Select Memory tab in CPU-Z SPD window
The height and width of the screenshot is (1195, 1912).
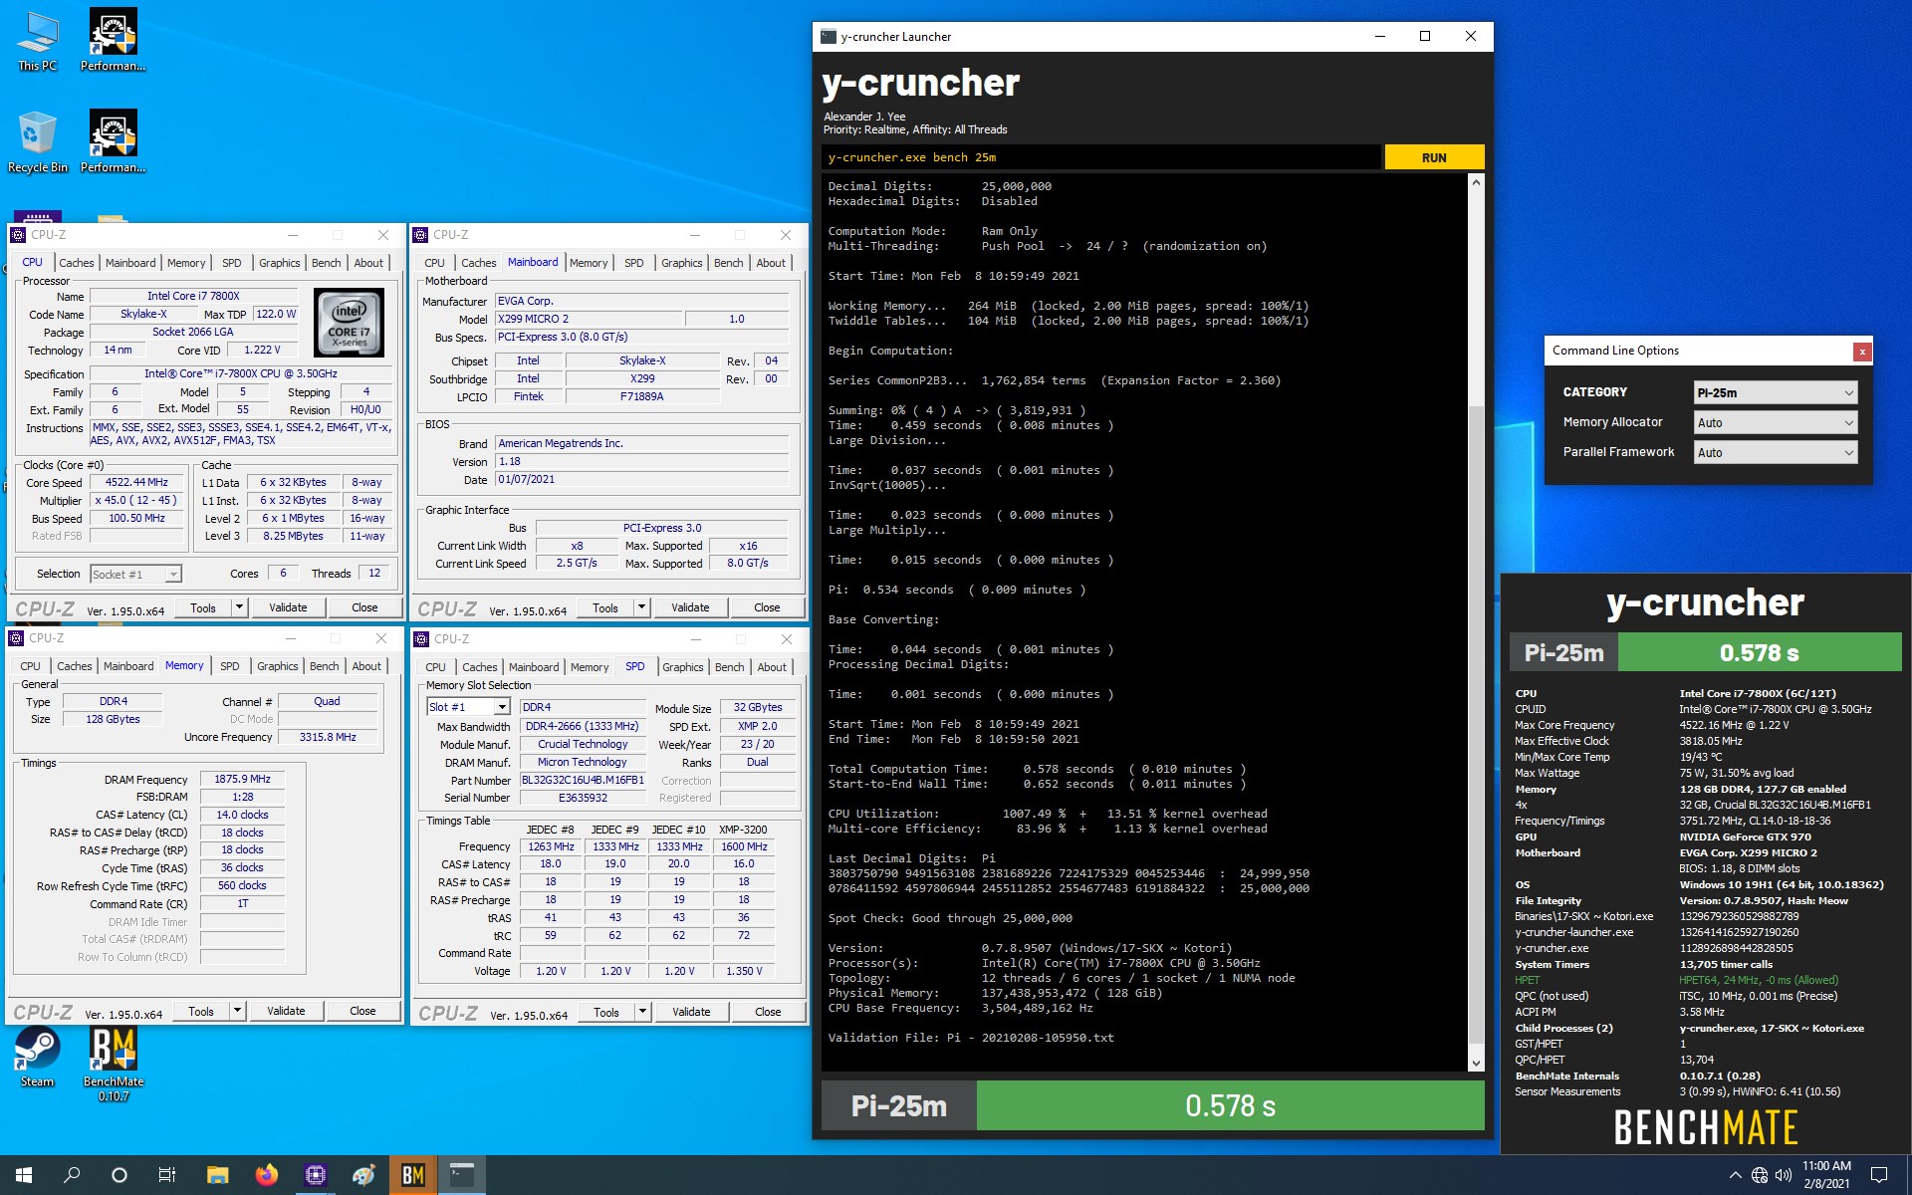590,667
